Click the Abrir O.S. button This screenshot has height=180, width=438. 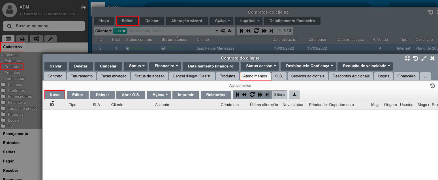pos(131,95)
